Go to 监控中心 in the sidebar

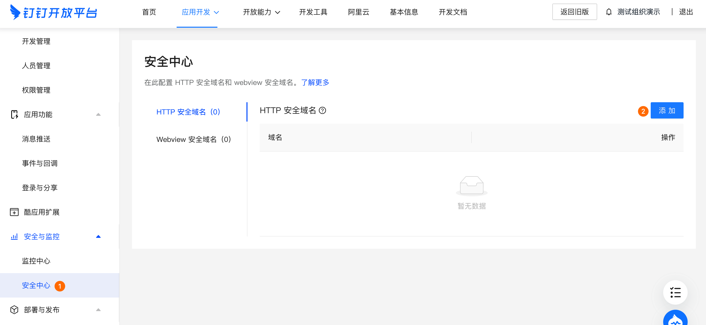pyautogui.click(x=36, y=261)
